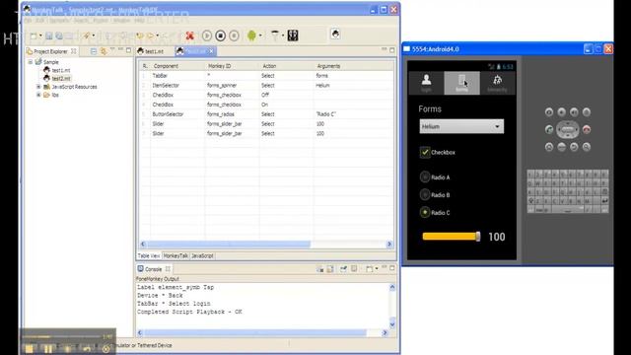Open the console display dropdown arrow
Viewport: 631px width, 355px height.
point(377,269)
